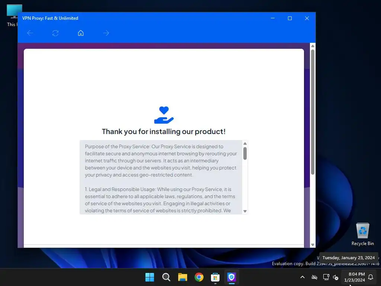This screenshot has height=286, width=381.
Task: Click the OneDrive cloud tray icon
Action: click(314, 277)
